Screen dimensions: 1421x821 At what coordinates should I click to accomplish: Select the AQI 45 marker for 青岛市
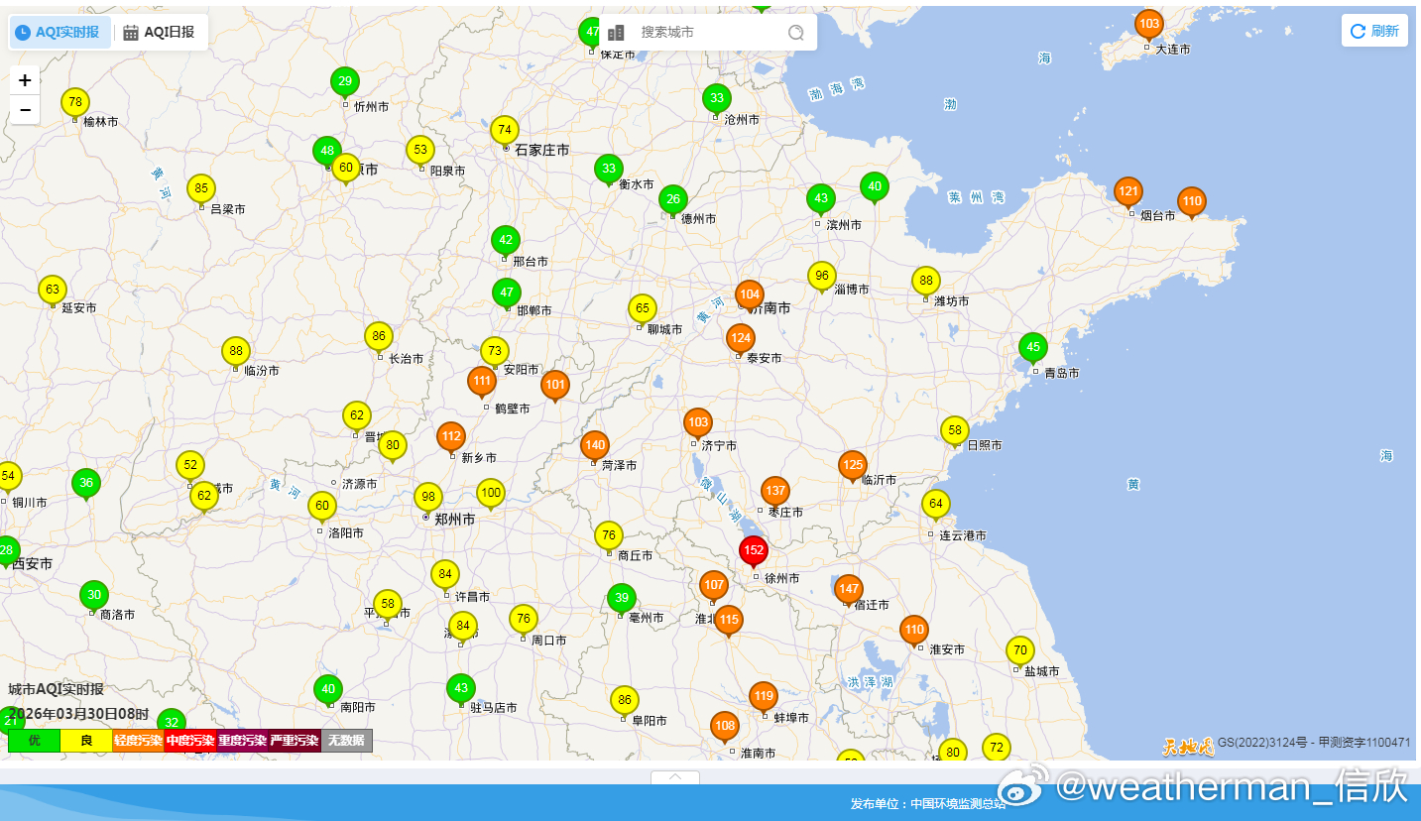(x=1033, y=347)
